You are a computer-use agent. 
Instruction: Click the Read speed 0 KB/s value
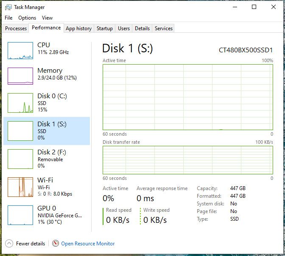[x=117, y=220]
